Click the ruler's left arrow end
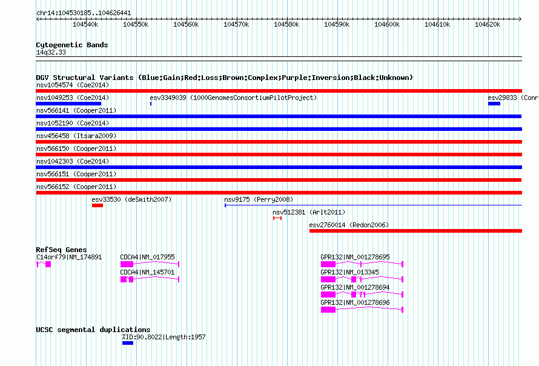Screen dimensions: 539x366 coord(38,19)
